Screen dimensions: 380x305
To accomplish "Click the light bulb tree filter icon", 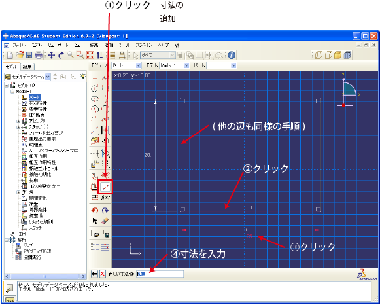I will coord(83,77).
